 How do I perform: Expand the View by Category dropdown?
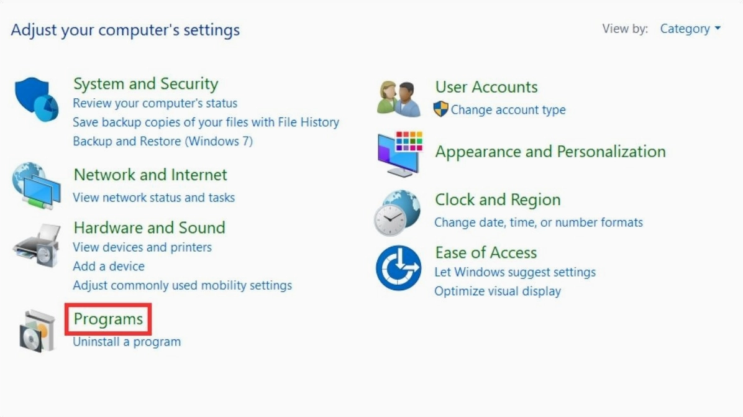click(690, 29)
